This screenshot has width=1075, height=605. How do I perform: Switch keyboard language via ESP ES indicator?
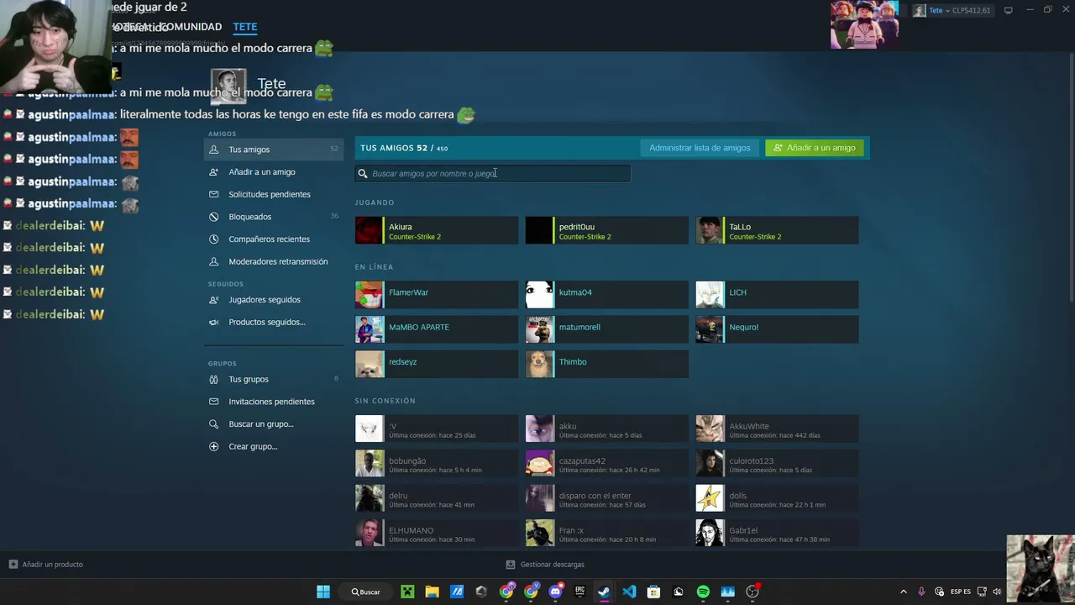960,592
